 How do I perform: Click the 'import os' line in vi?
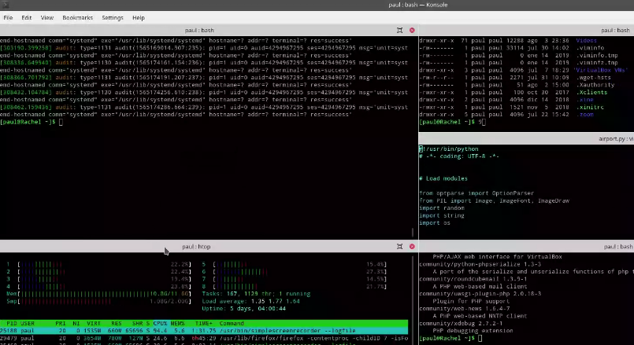435,222
